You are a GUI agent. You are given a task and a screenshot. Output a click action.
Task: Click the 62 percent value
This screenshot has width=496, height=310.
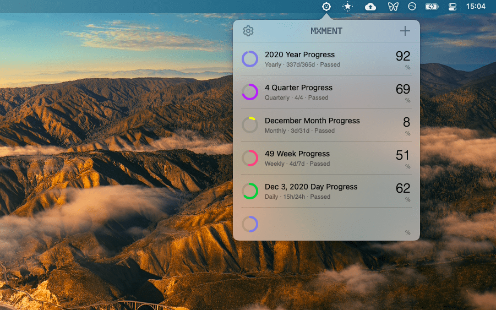[x=402, y=188]
